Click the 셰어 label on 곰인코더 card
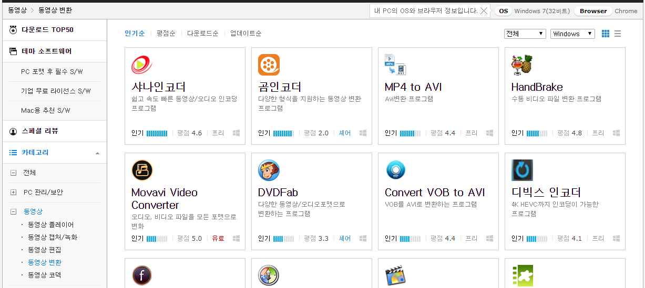Viewport: 645px width, 288px height. coord(345,133)
